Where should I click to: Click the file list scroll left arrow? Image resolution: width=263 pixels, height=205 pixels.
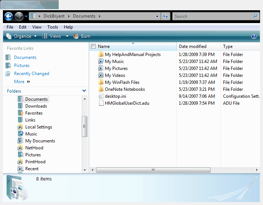(x=92, y=170)
